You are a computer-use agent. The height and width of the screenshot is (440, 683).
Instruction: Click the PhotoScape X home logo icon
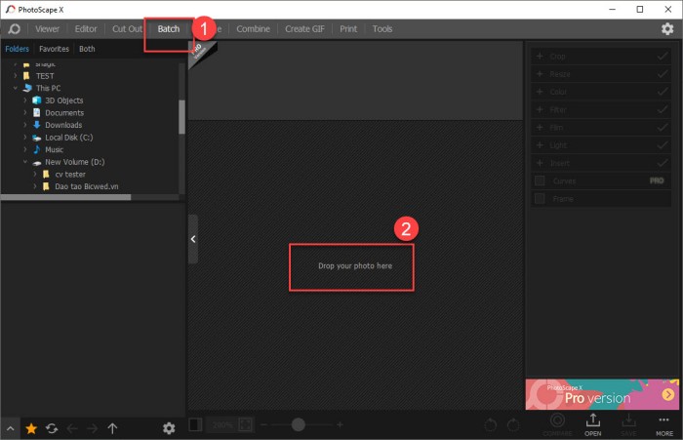[14, 29]
